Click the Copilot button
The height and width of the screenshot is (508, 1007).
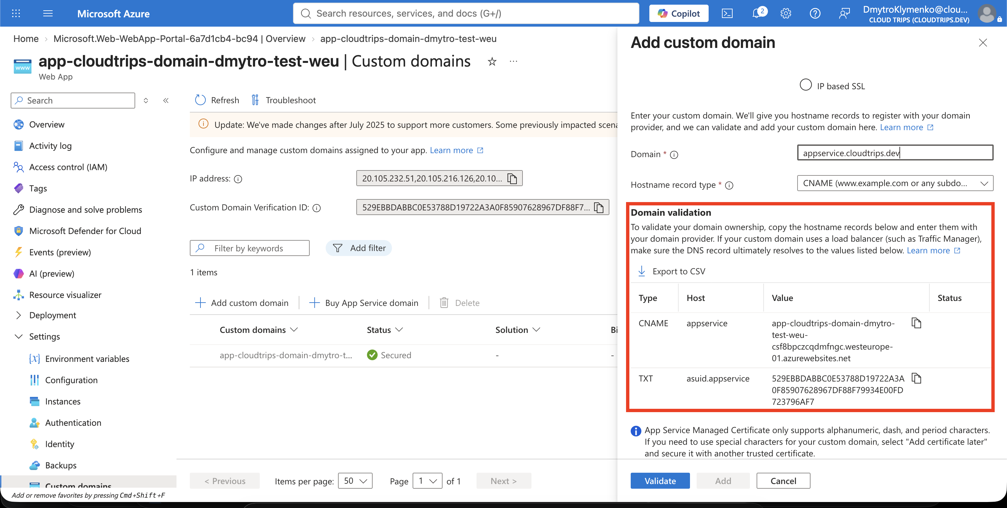pos(679,14)
